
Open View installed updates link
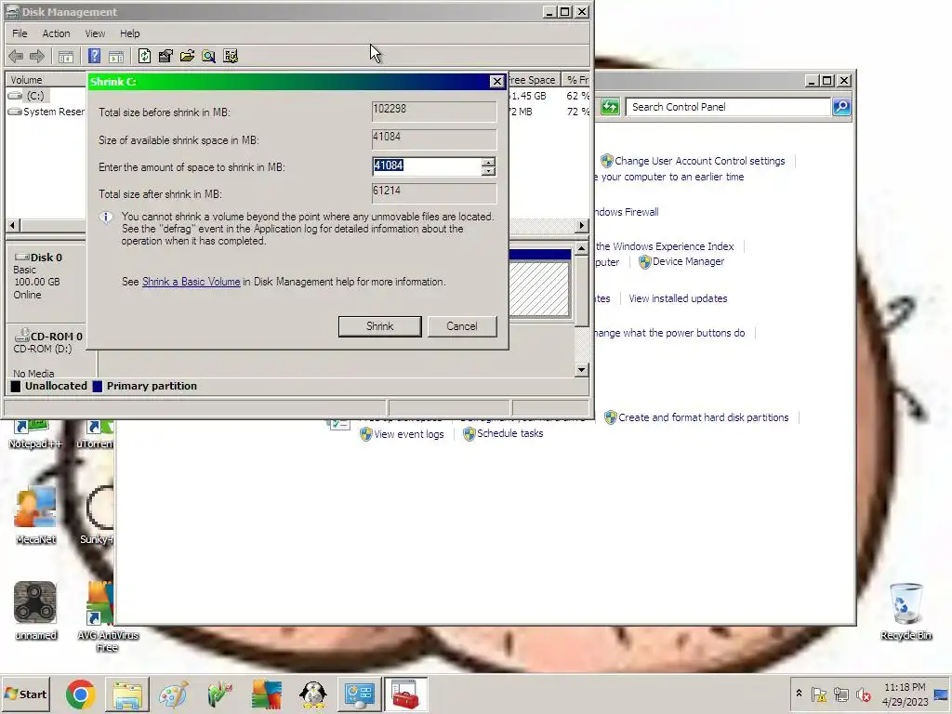click(x=678, y=298)
